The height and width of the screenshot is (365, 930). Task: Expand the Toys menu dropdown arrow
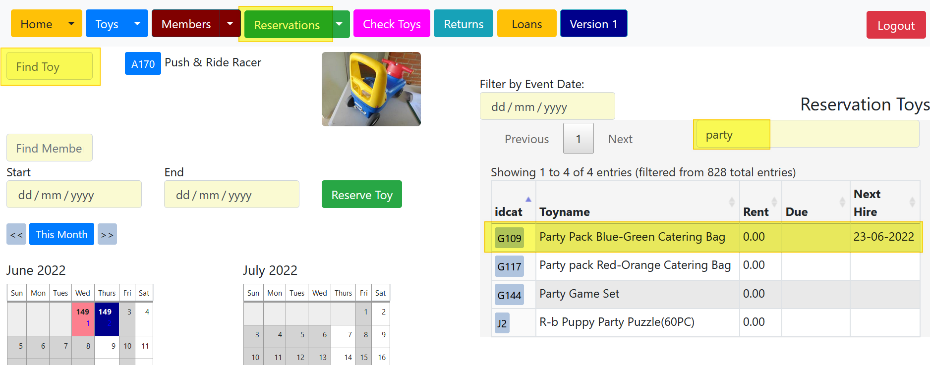137,24
